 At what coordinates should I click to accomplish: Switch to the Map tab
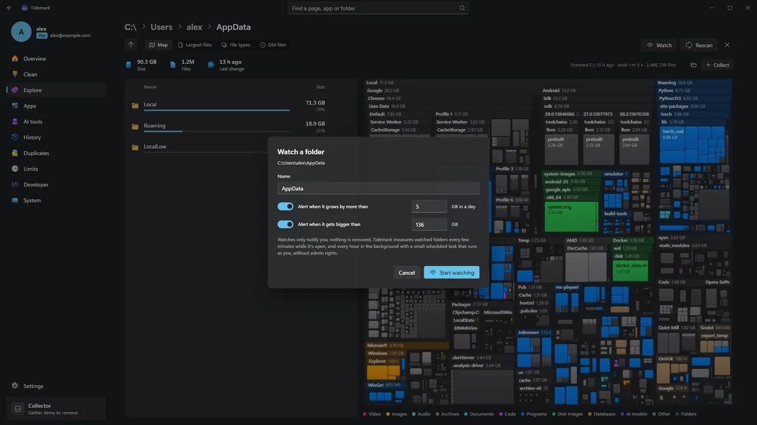[x=158, y=45]
